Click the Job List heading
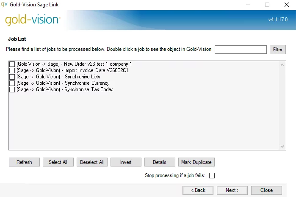The image size is (296, 197). coord(17,39)
